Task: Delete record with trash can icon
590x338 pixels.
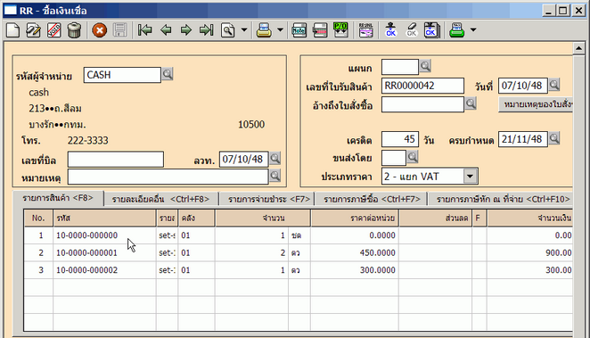Action: point(74,30)
